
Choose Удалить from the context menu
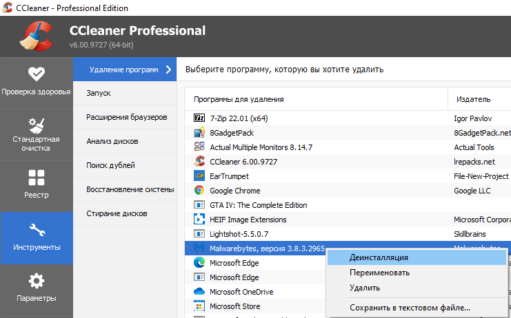pyautogui.click(x=417, y=288)
